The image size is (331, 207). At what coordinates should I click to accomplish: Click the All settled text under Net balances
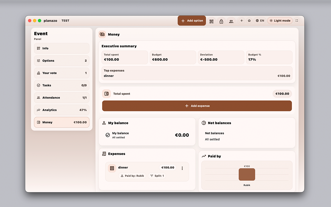coord(212,139)
